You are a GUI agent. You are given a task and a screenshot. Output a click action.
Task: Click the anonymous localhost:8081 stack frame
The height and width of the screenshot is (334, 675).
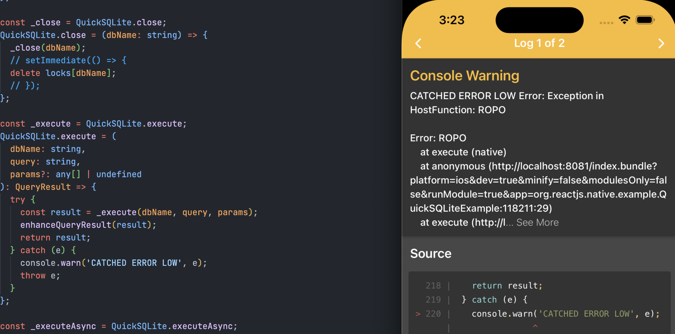coord(538,187)
